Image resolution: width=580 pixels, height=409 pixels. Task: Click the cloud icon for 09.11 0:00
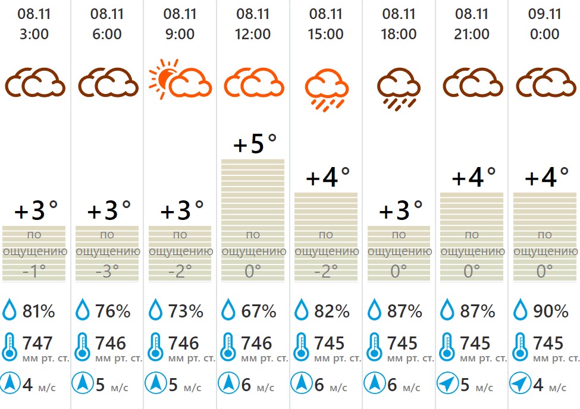(x=545, y=82)
